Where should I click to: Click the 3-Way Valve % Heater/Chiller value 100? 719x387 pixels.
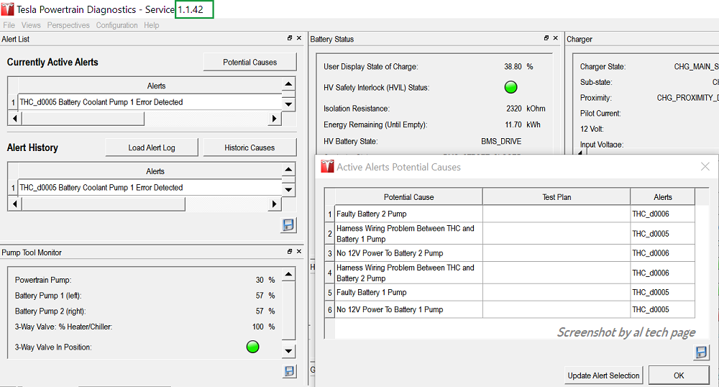[257, 327]
